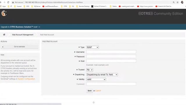Click the Cancel link

point(98,91)
